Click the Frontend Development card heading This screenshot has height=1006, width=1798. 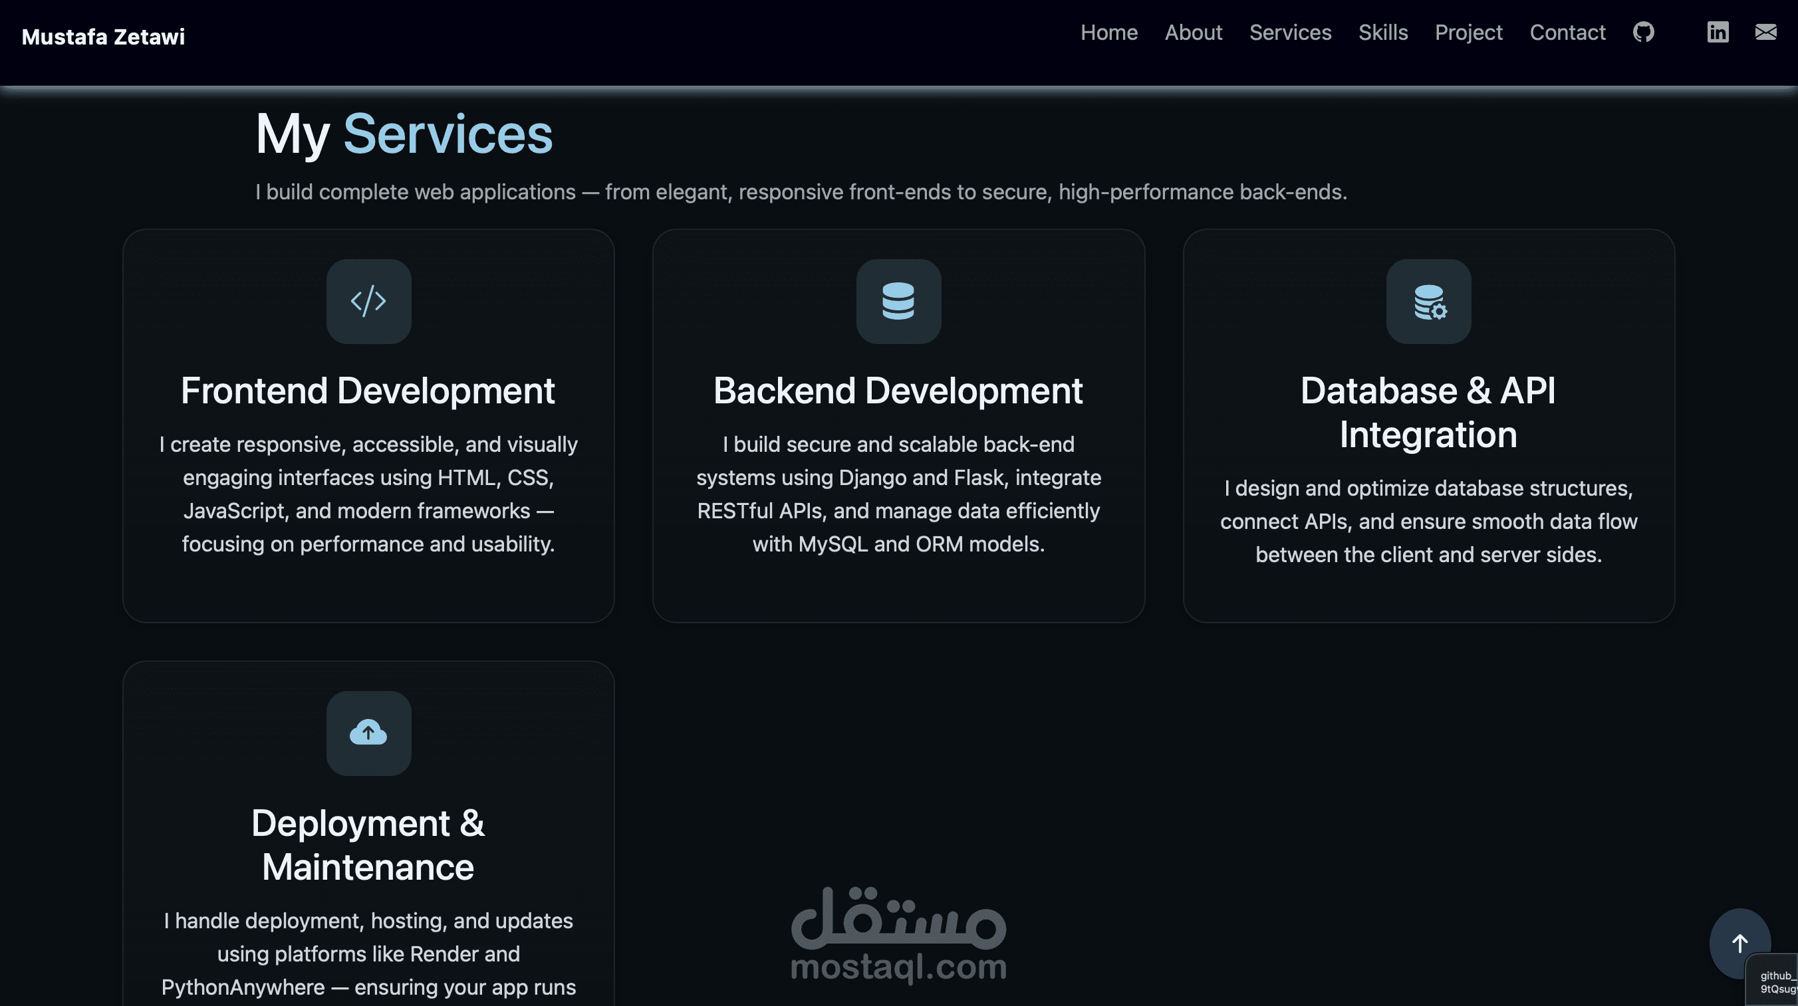[x=368, y=391]
